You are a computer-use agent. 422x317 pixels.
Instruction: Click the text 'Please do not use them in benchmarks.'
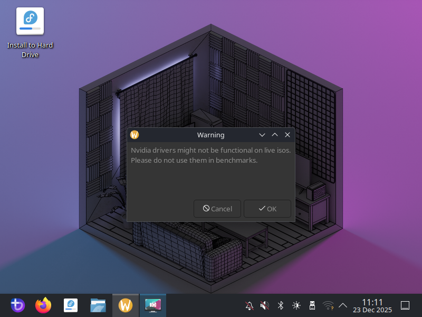tap(194, 161)
